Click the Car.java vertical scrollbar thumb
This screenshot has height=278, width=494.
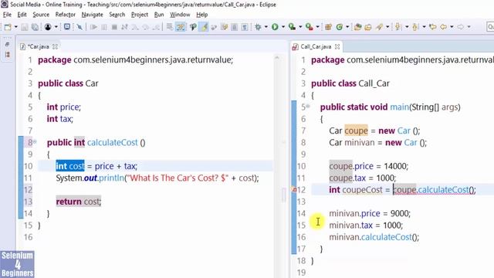pyautogui.click(x=284, y=195)
